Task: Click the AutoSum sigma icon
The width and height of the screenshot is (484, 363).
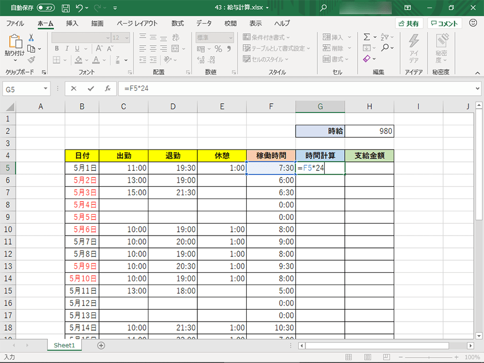Action: [367, 37]
